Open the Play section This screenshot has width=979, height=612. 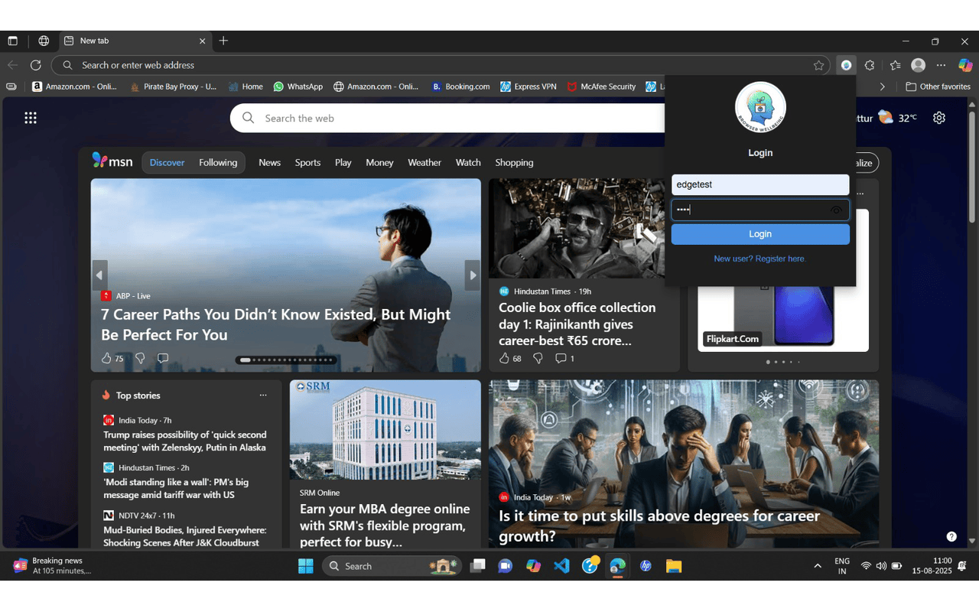pyautogui.click(x=343, y=162)
